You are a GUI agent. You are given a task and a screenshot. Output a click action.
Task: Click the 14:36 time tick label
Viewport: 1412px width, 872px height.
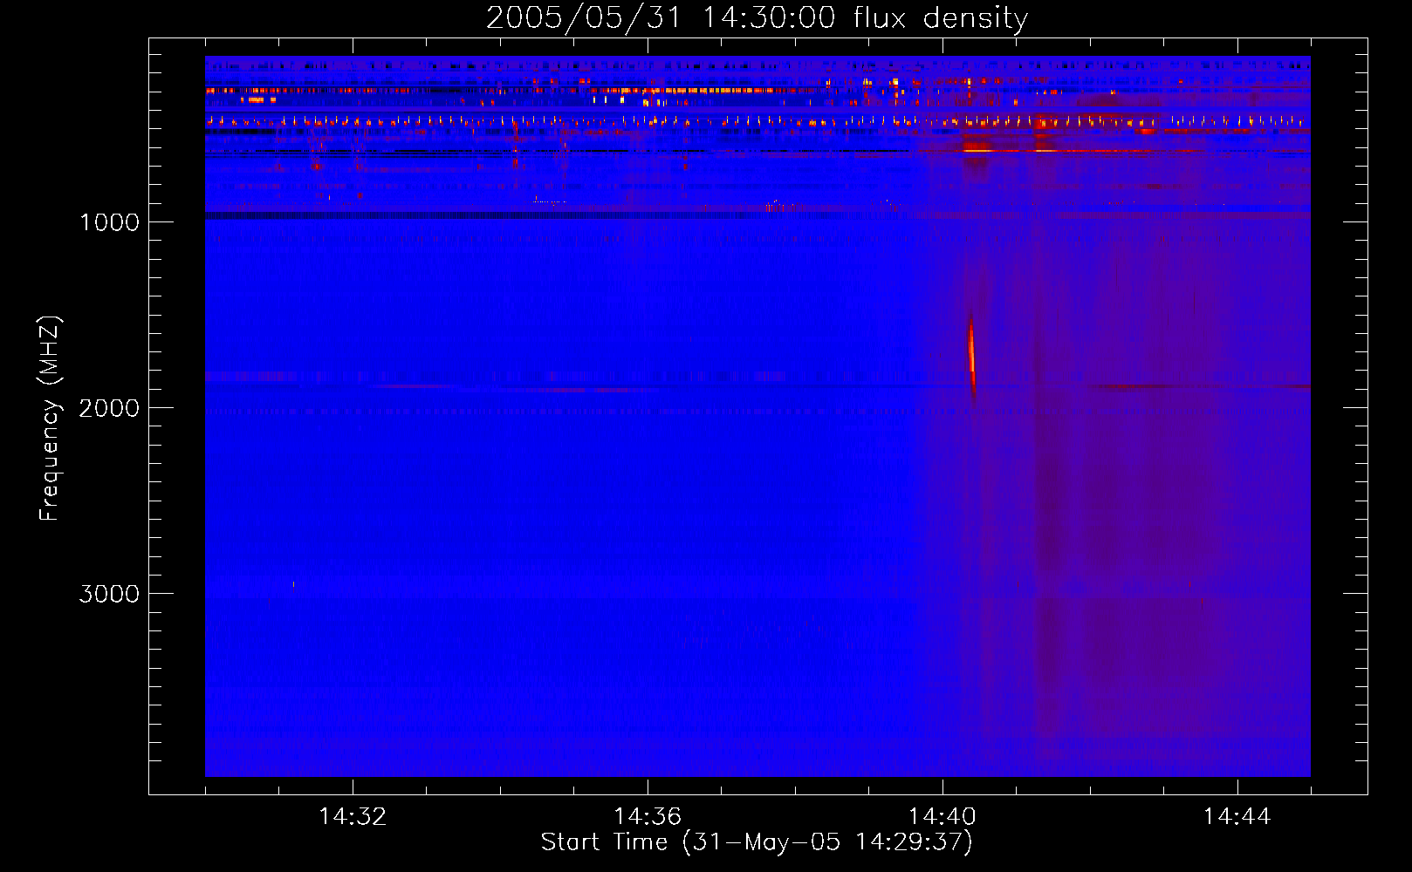click(x=648, y=816)
